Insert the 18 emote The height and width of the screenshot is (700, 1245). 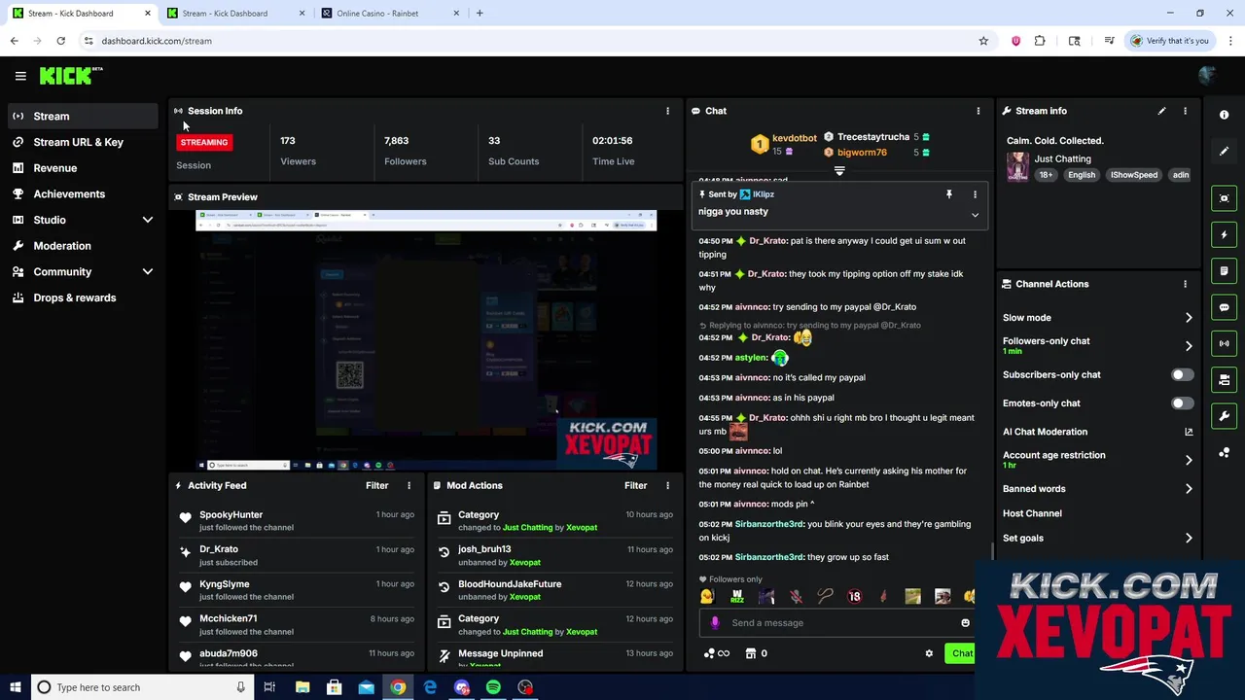tap(854, 596)
